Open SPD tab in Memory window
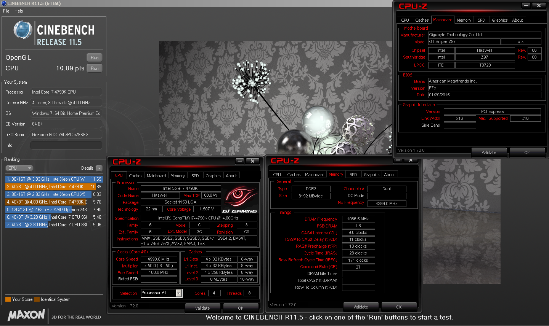549x326 pixels. point(353,175)
